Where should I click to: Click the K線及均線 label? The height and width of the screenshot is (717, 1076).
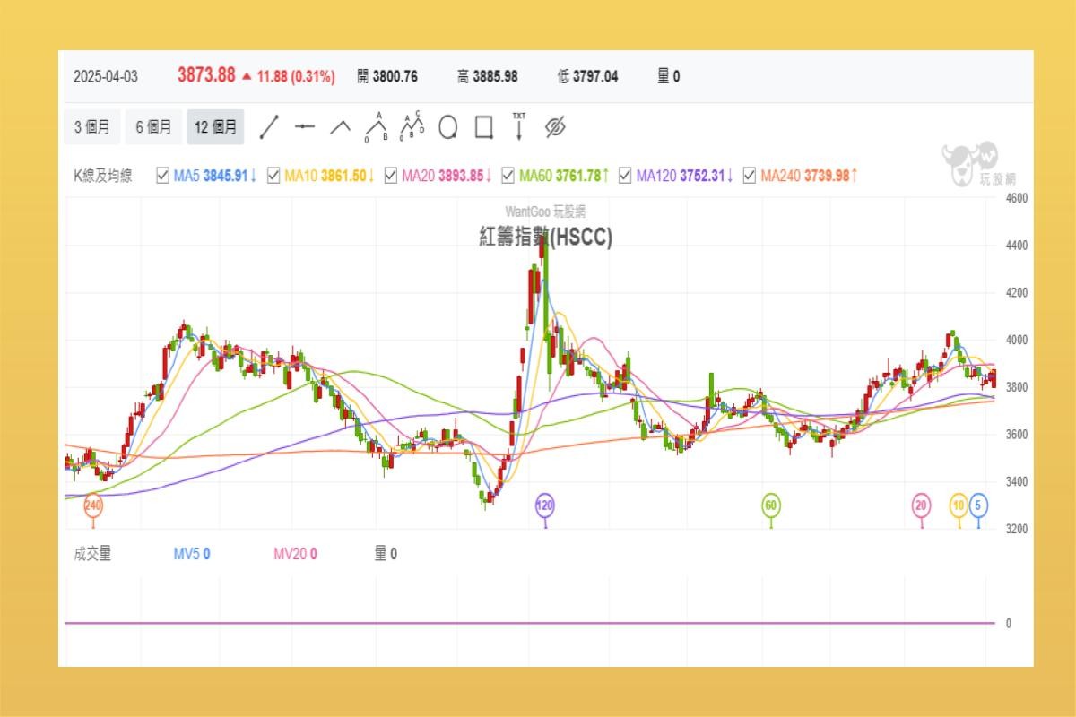[x=103, y=176]
